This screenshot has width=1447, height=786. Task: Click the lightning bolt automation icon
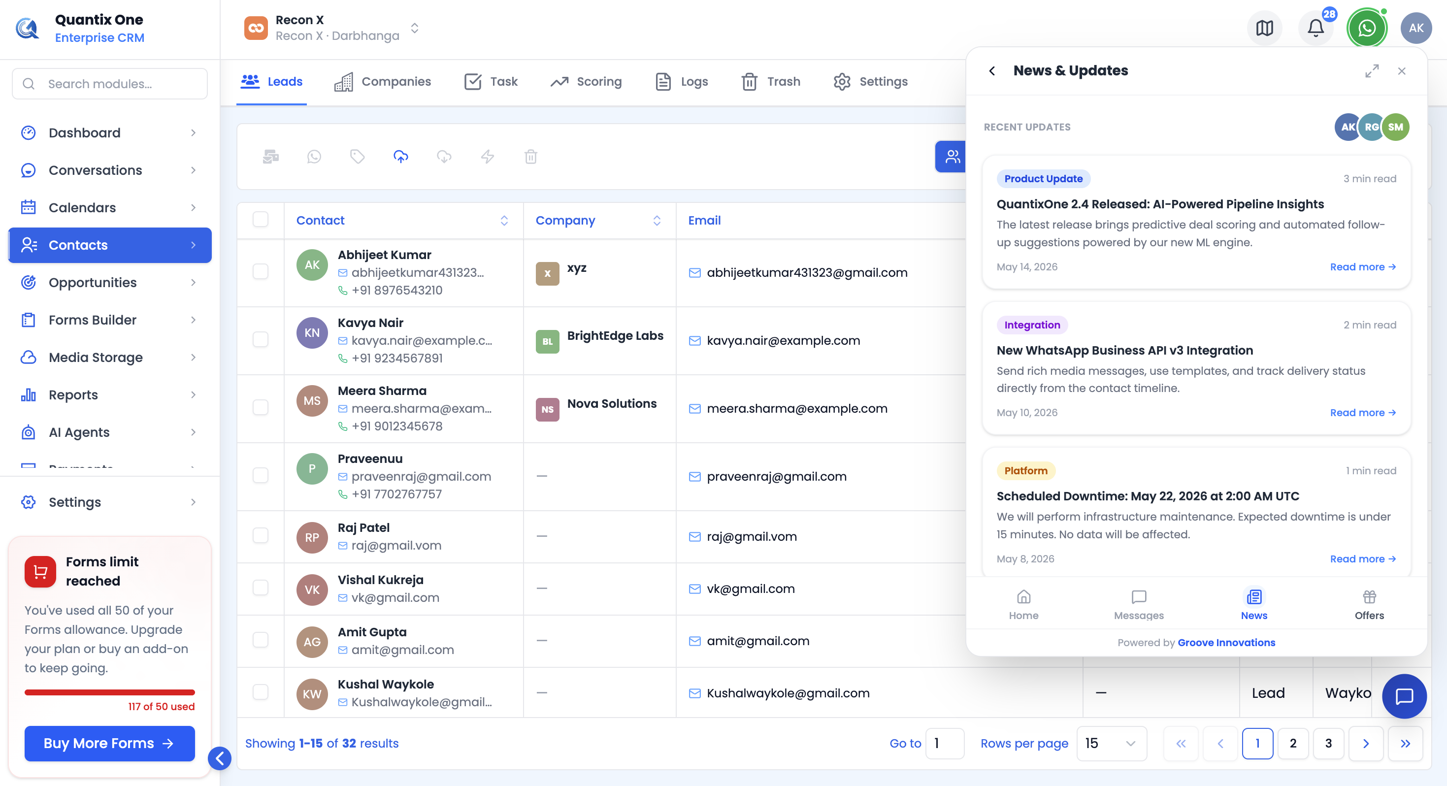pyautogui.click(x=488, y=157)
